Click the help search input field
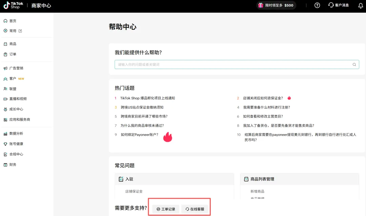This screenshot has height=216, width=366. [234, 64]
